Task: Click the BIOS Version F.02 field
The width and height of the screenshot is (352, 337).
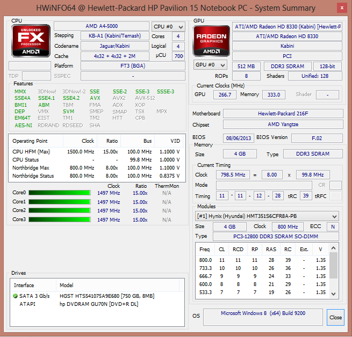Action: [x=317, y=138]
